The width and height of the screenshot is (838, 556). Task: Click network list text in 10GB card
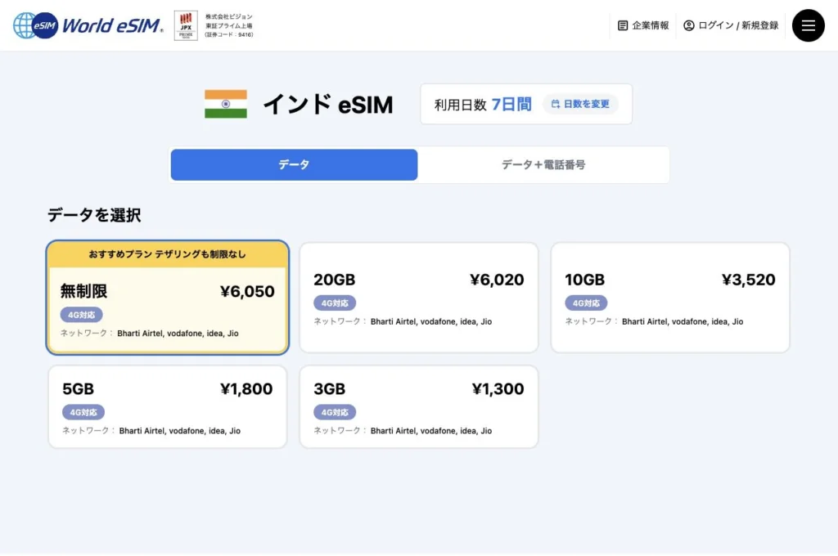pos(683,321)
